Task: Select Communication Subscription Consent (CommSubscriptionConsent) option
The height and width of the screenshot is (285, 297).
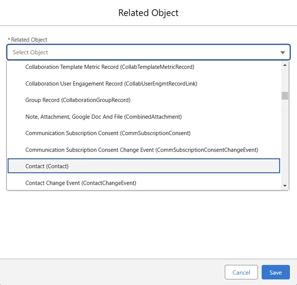Action: (108, 133)
